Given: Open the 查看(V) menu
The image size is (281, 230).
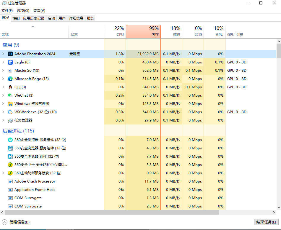Looking at the screenshot, I should [39, 11].
